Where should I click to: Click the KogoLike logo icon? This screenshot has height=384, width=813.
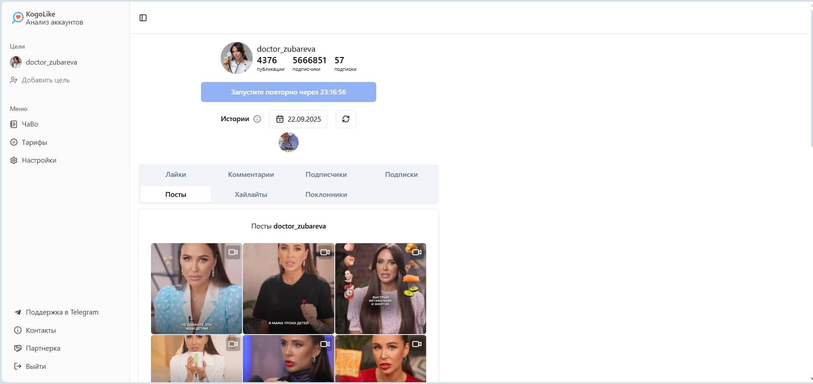click(x=17, y=18)
